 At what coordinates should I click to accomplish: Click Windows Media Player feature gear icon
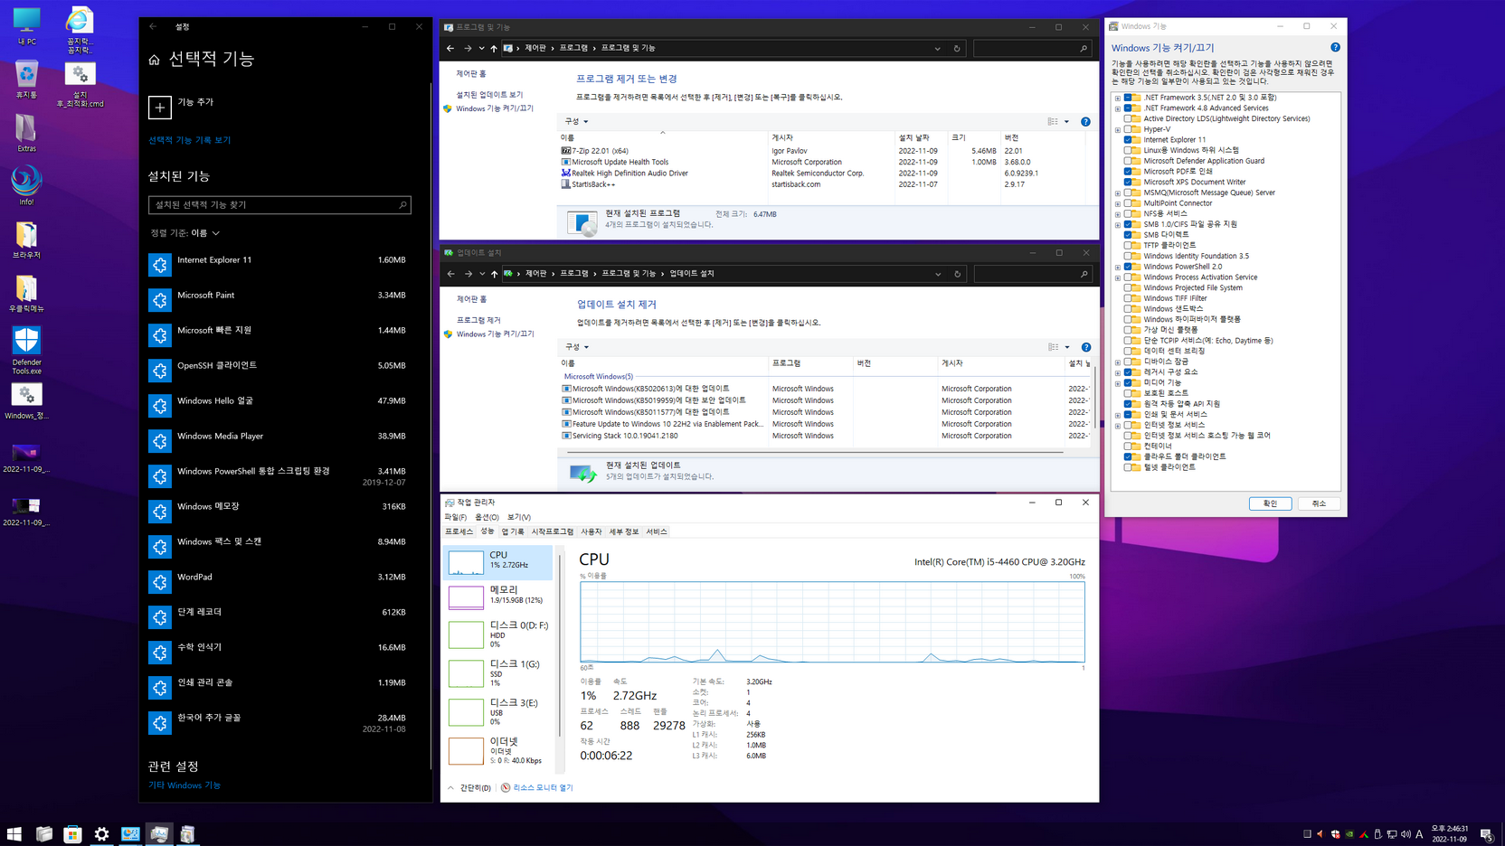[x=160, y=441]
